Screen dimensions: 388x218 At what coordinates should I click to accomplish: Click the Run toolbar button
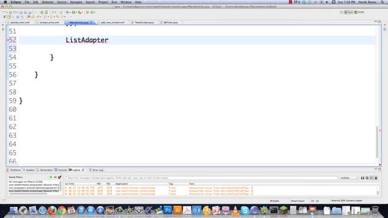73,12
